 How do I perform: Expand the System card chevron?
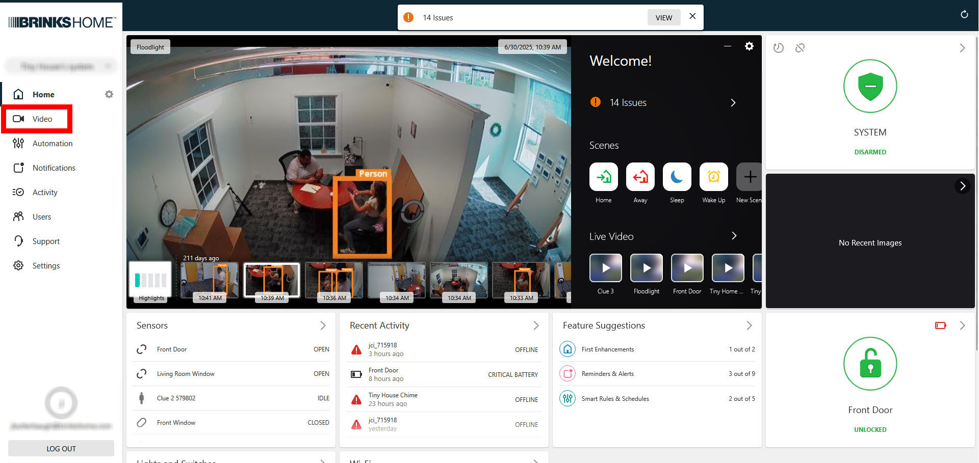coord(962,48)
